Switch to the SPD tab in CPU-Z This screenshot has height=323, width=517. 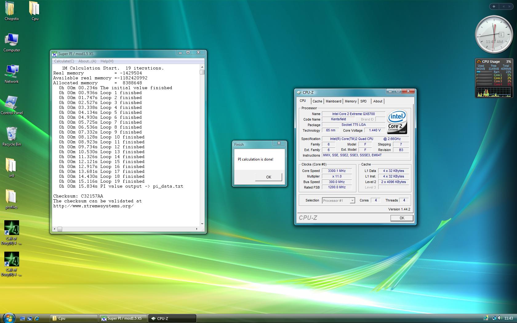tap(363, 101)
